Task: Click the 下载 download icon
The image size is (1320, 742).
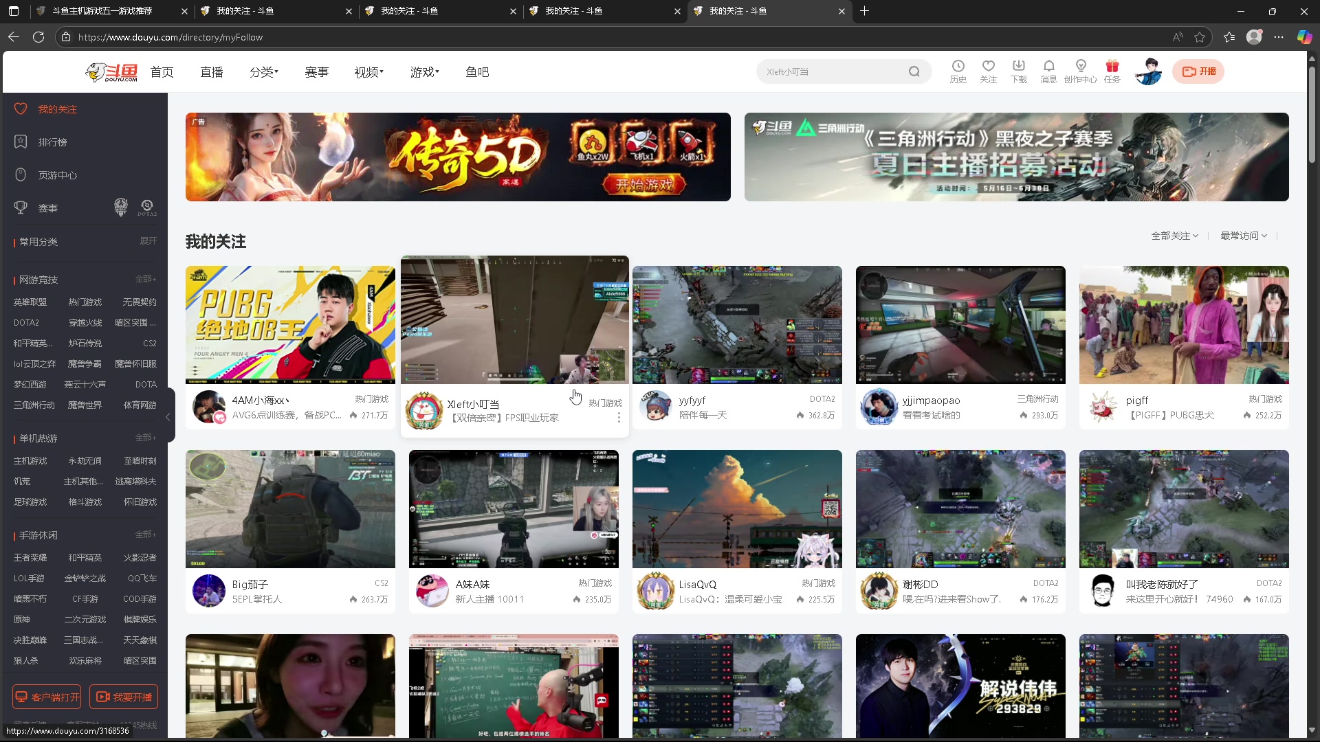Action: coord(1018,67)
